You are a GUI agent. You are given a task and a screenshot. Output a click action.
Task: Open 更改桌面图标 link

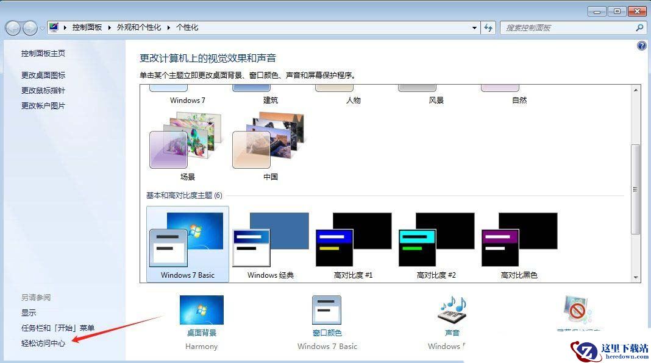tap(43, 75)
